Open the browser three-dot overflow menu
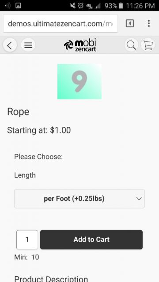 click(x=149, y=23)
